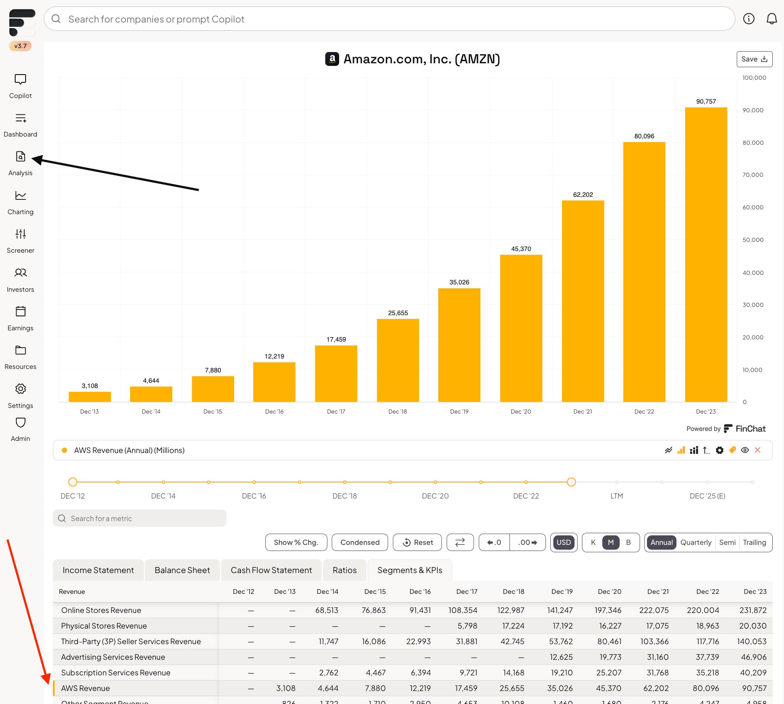784x704 pixels.
Task: Select Semi period
Action: click(727, 542)
